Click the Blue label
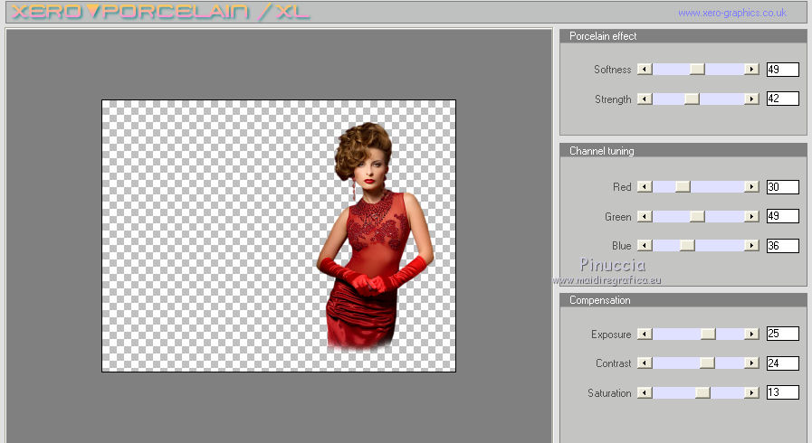Image resolution: width=812 pixels, height=443 pixels. (x=621, y=246)
